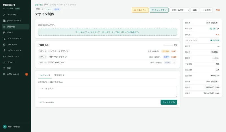This screenshot has height=132, width=226.
Task: Open the 状態：処理中 status dropdown
Action: (x=180, y=10)
